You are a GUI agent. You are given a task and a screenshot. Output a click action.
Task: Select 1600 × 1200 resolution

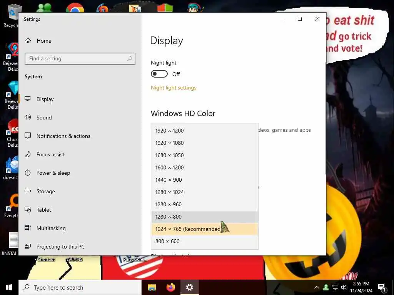coord(205,167)
